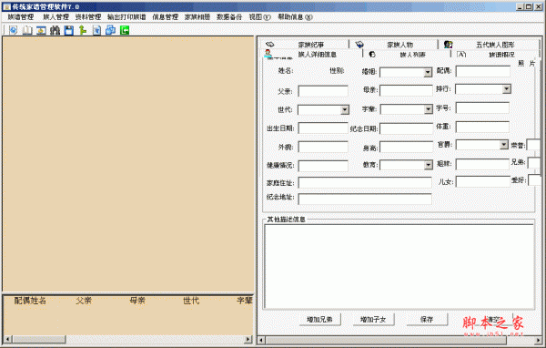This screenshot has width=546, height=348.
Task: Click the 配偶 input field
Action: coord(482,71)
